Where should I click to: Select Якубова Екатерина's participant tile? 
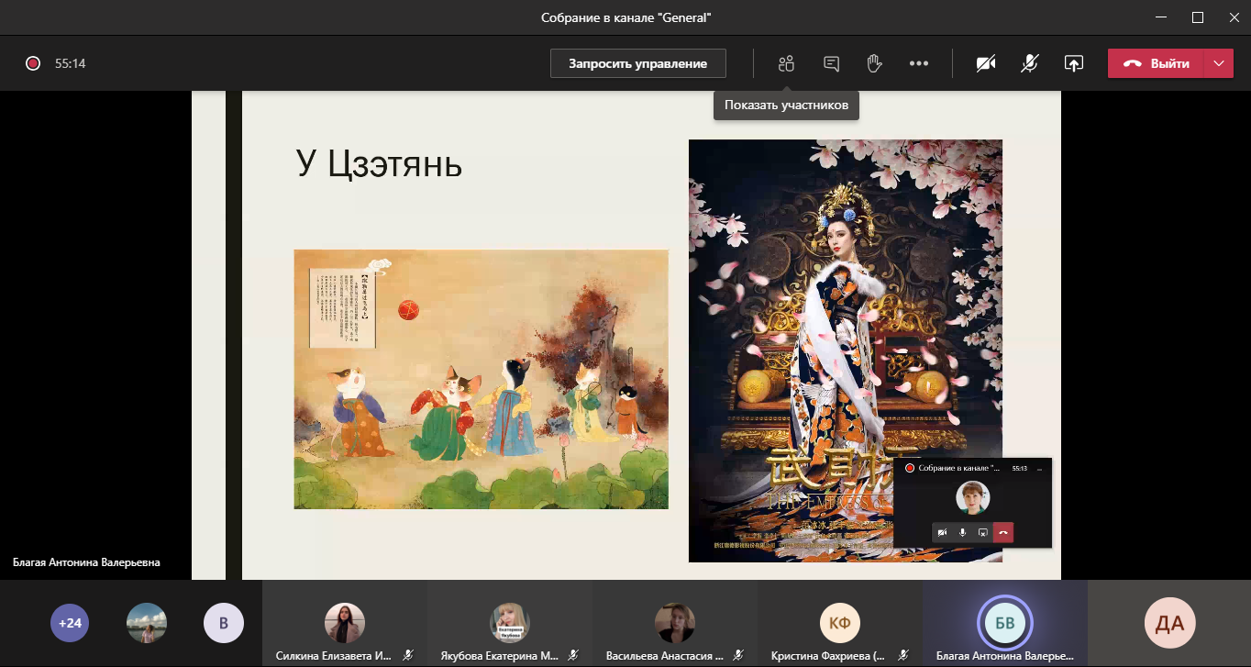509,623
